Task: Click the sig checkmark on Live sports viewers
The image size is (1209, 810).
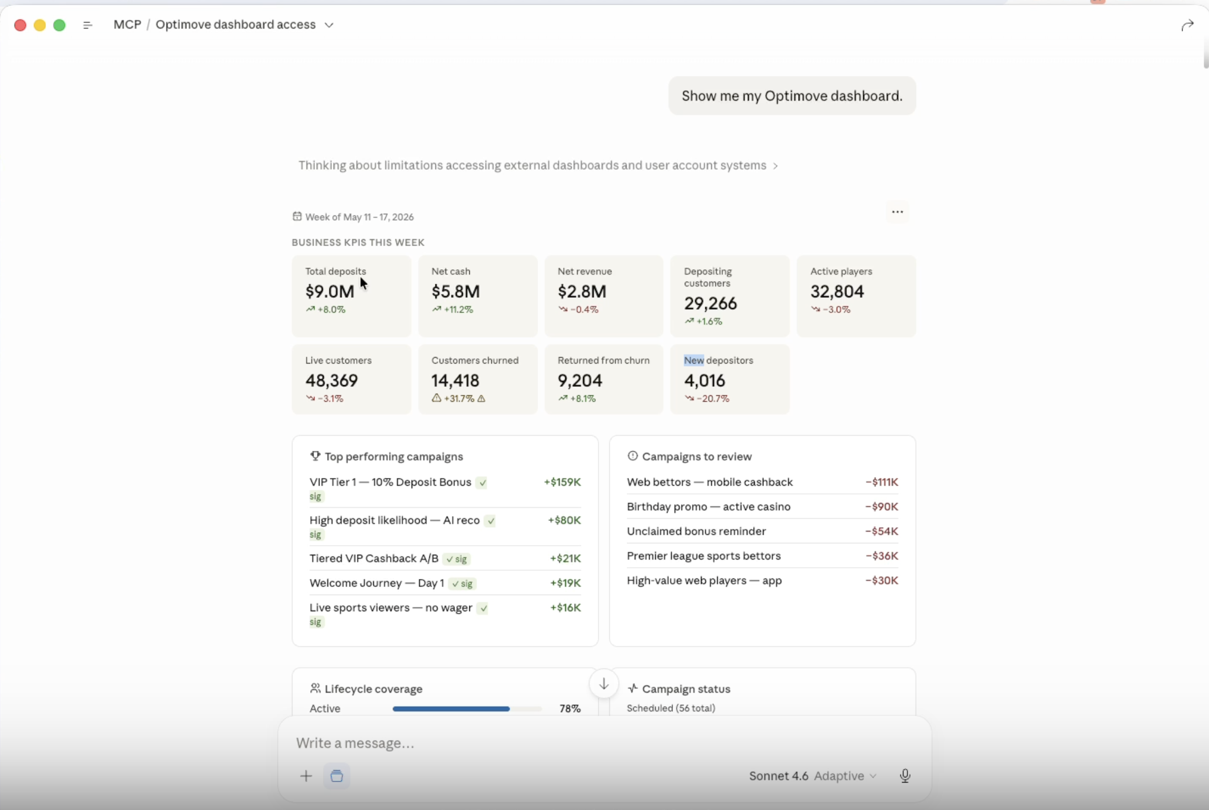Action: point(483,608)
